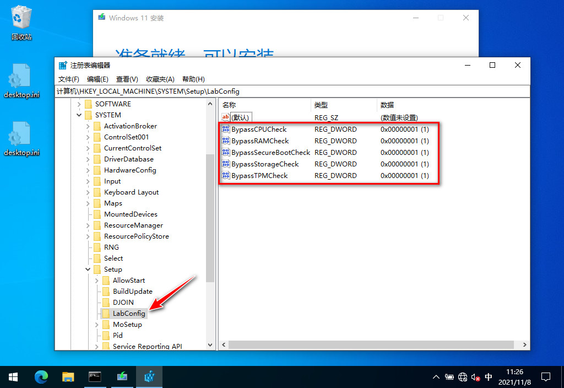Screen dimensions: 564x388
Task: Expand the AllowStart key
Action: pos(96,281)
